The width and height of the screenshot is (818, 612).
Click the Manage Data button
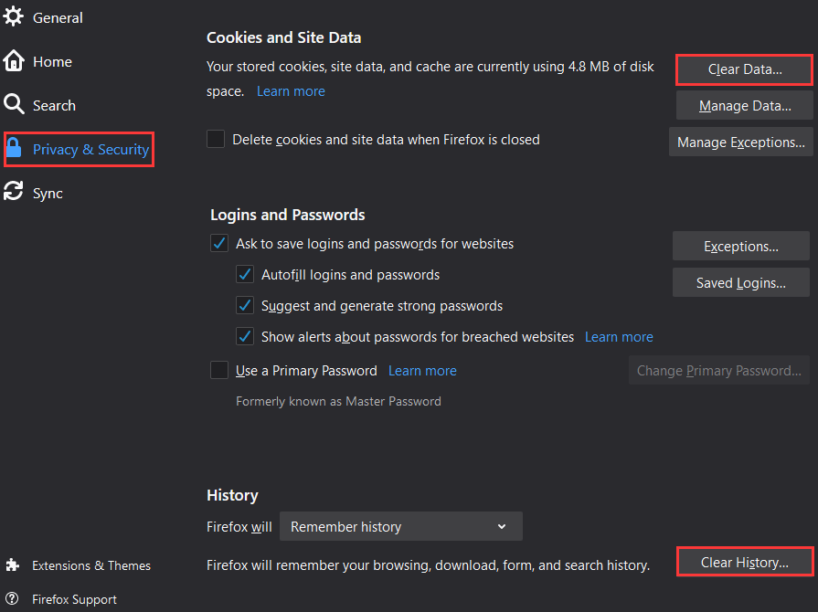click(x=745, y=105)
